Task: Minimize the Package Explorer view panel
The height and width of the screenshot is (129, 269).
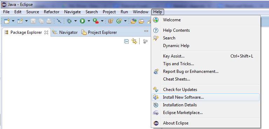Action: point(146,31)
